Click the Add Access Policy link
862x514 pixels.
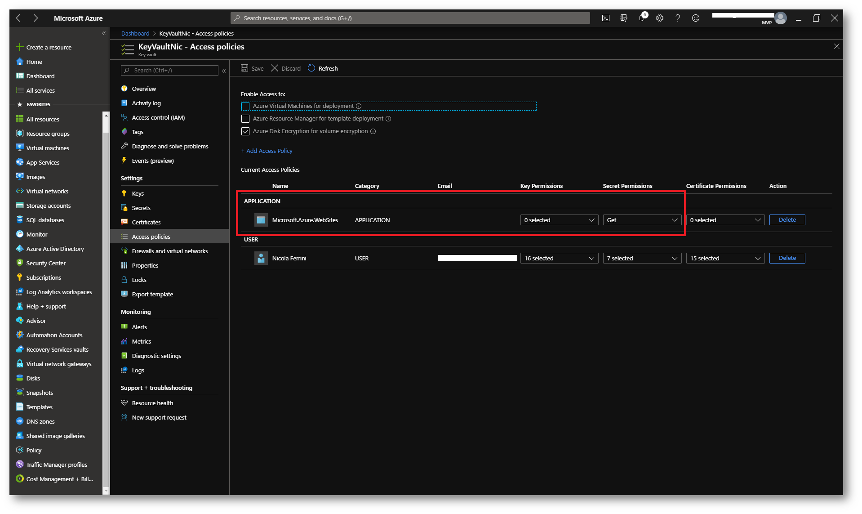pos(267,151)
